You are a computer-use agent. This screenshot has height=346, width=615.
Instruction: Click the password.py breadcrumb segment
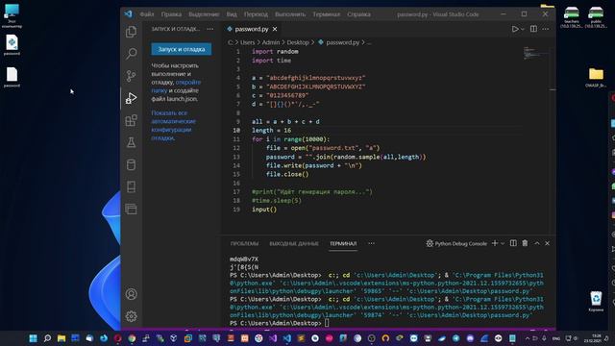click(x=342, y=42)
